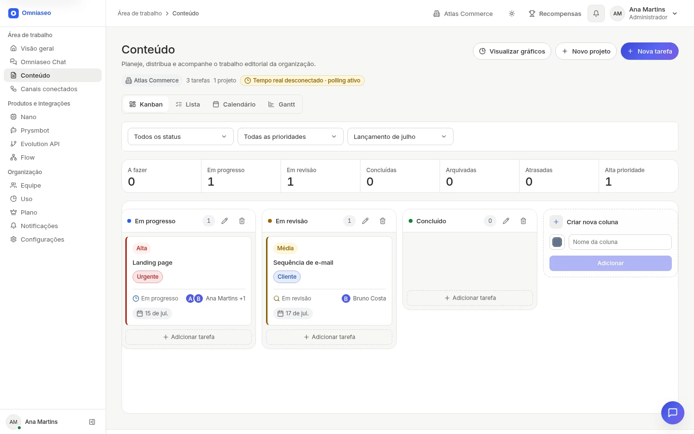Delete the Em progresso column
Image resolution: width=694 pixels, height=434 pixels.
pyautogui.click(x=242, y=221)
